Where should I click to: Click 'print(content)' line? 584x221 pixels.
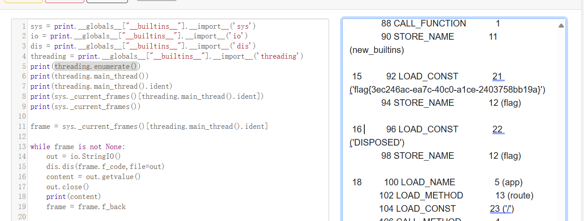(74, 197)
